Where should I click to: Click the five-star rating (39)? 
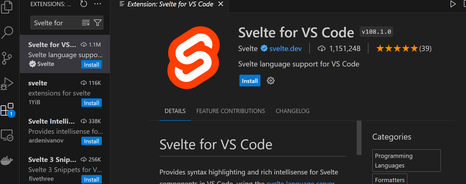coord(404,49)
